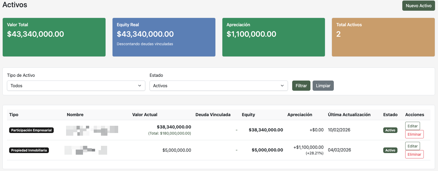Click the Estado column header in table
Image resolution: width=438 pixels, height=171 pixels.
click(x=390, y=115)
